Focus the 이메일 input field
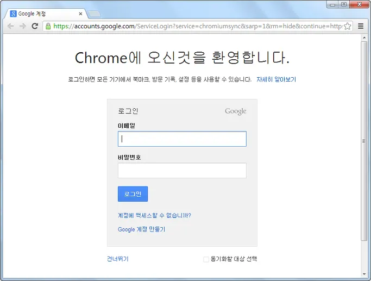The height and width of the screenshot is (281, 371). tap(182, 139)
